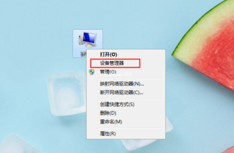
Task: Choose the 管理(G) menu entry
Action: [108, 72]
